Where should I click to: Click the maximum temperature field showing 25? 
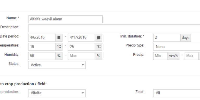(81, 47)
